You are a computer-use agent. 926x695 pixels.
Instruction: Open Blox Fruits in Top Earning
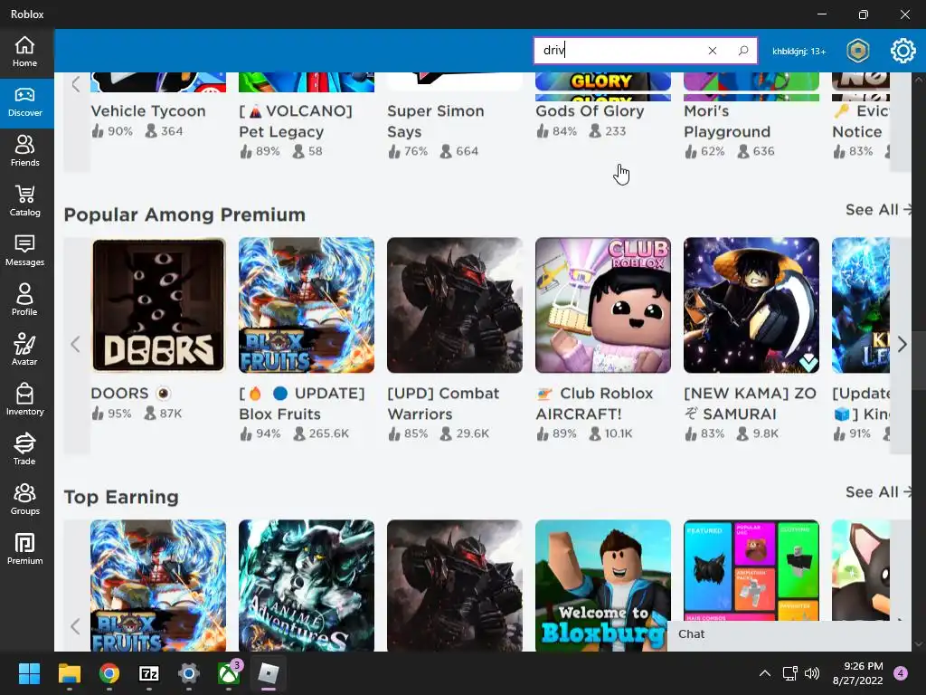[x=158, y=586]
